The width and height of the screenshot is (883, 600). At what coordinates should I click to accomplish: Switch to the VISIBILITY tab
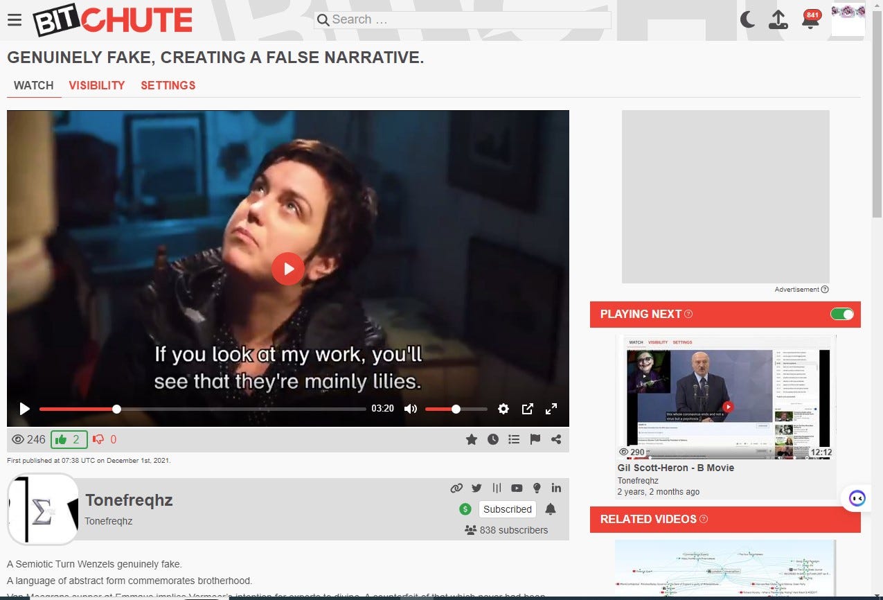pos(97,86)
